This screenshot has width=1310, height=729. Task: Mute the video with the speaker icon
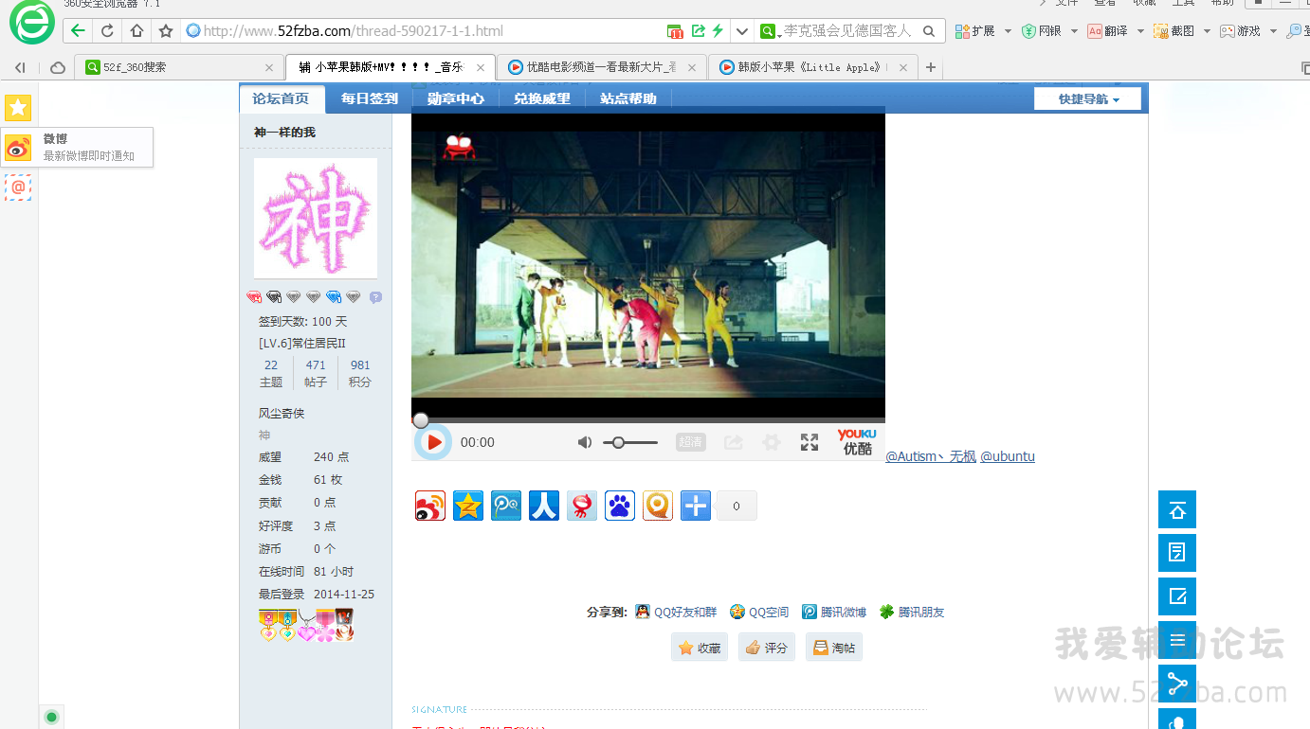pyautogui.click(x=585, y=442)
